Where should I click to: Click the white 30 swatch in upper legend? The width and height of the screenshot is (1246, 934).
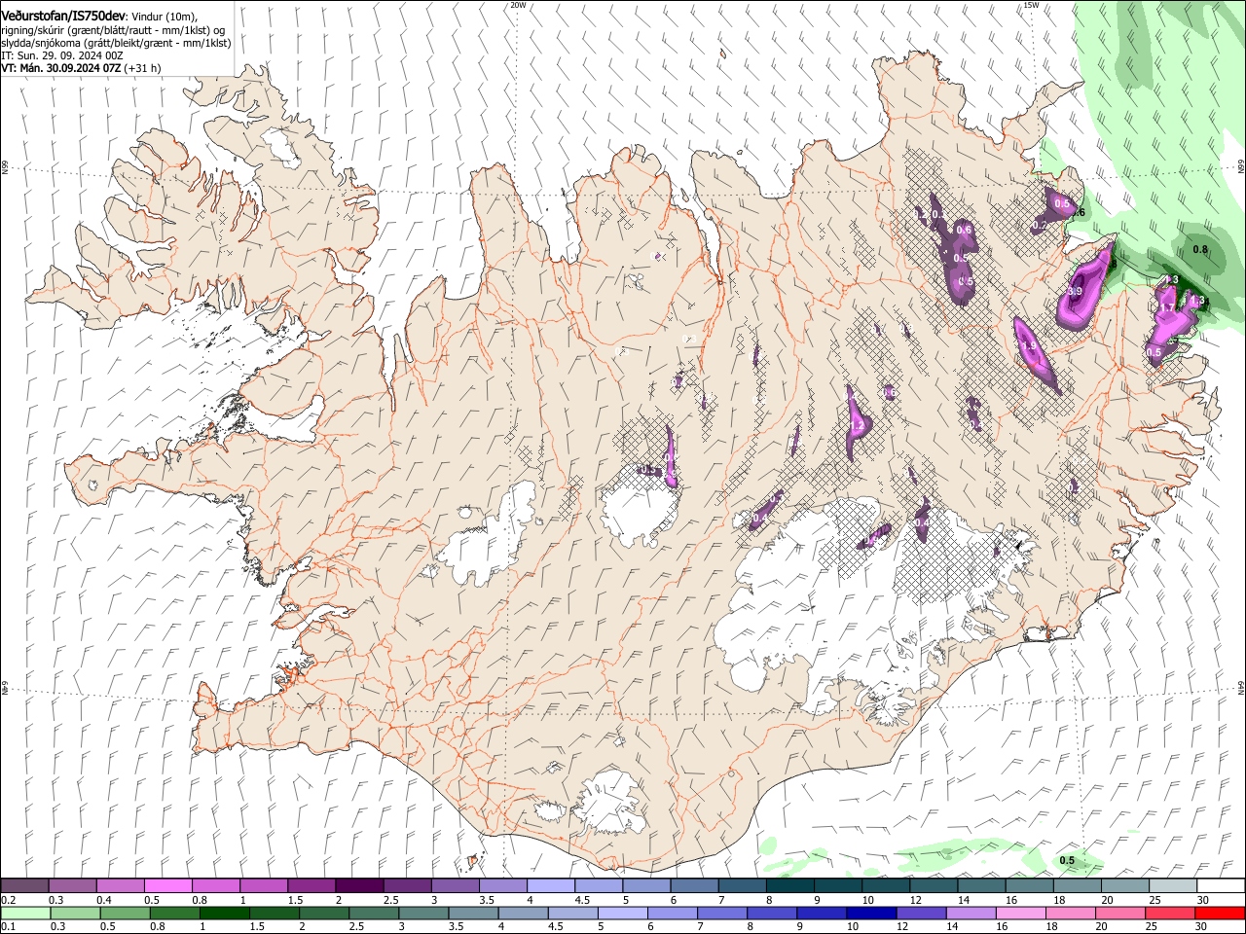[x=1220, y=885]
